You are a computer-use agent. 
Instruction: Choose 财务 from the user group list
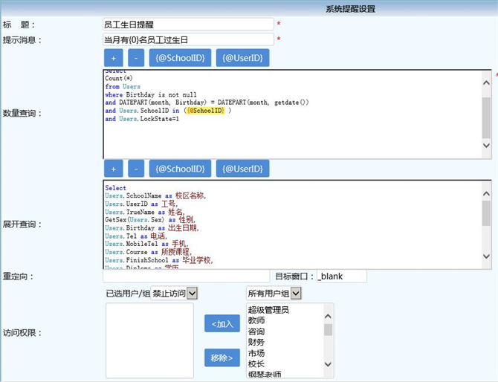coord(256,343)
